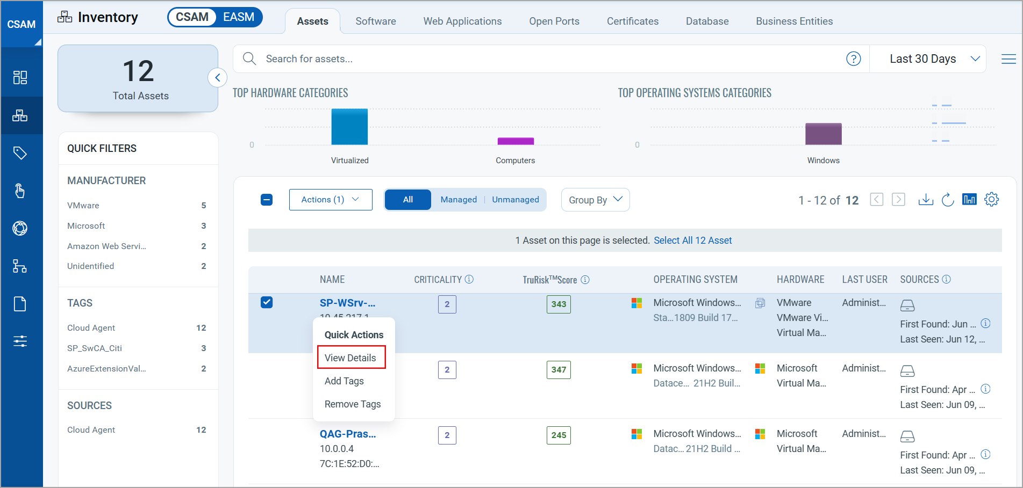This screenshot has height=488, width=1023.
Task: Click source agent icon in SP-WSrv row
Action: 907,305
